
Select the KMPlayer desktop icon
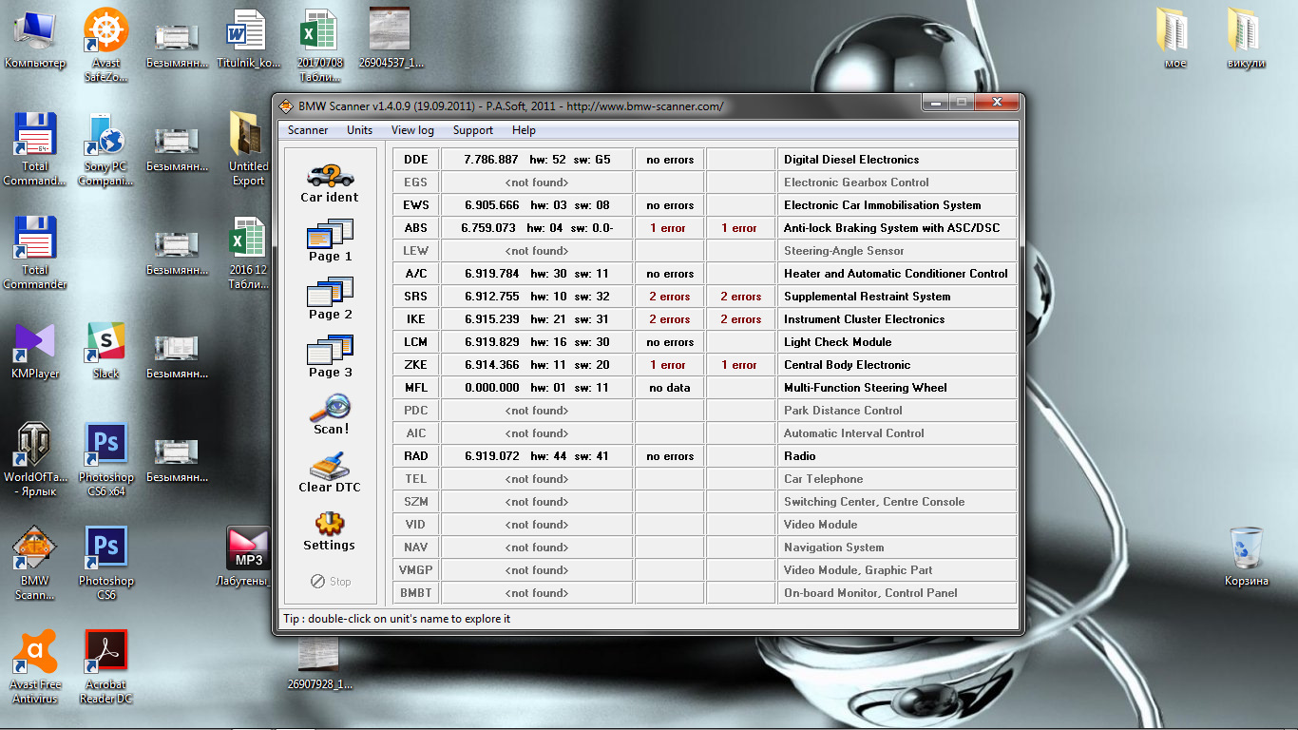(35, 351)
